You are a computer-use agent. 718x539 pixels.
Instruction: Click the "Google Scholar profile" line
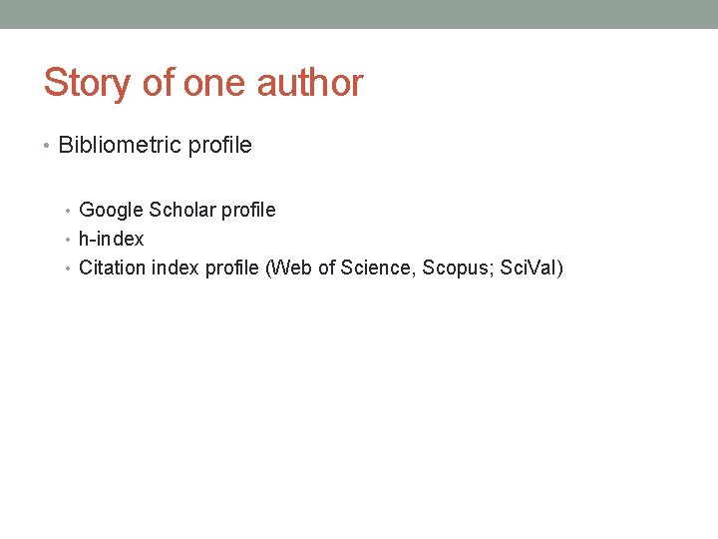tap(178, 210)
